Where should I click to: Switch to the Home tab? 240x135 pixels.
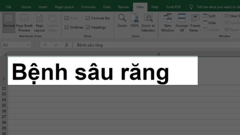click(x=26, y=7)
